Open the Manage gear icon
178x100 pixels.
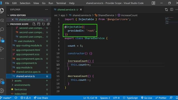coord(2,91)
